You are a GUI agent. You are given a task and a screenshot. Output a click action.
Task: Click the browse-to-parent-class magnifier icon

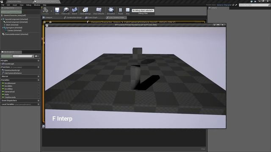pos(233,5)
